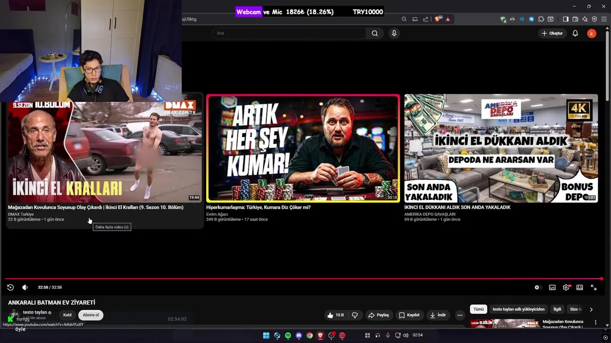The image size is (611, 343).
Task: Open İkinci El Kralları video thumbnail
Action: point(105,148)
